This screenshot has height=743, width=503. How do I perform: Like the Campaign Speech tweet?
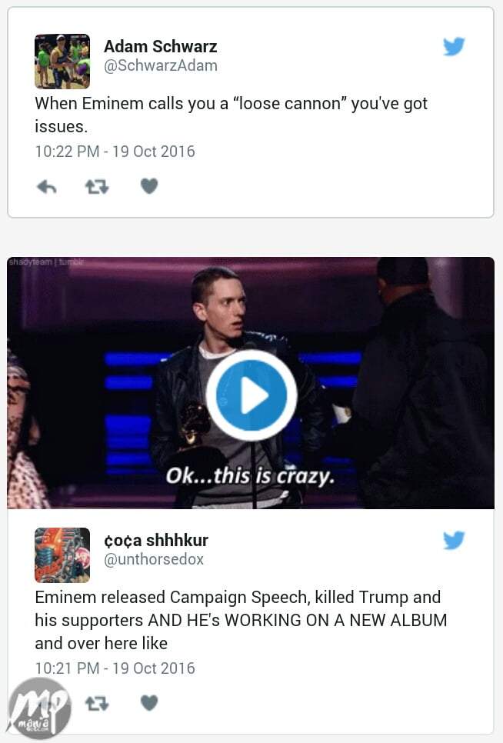point(149,703)
